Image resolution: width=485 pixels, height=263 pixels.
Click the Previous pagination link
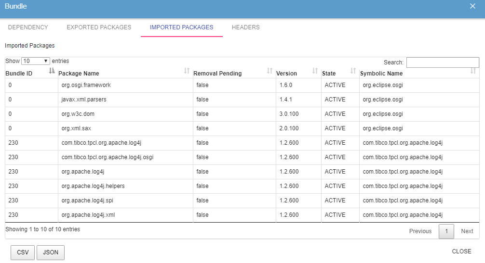coord(420,231)
